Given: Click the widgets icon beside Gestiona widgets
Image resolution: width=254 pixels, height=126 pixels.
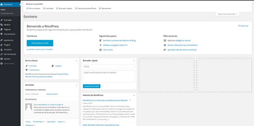Looking at the screenshot, I should pos(165,41).
